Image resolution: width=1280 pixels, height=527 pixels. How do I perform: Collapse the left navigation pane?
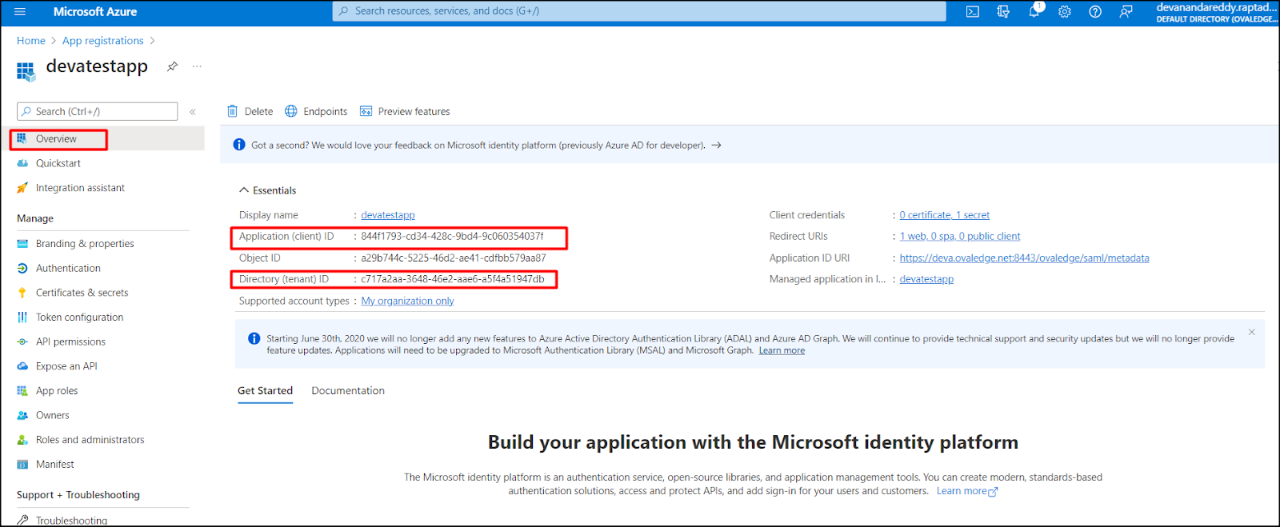[x=193, y=112]
